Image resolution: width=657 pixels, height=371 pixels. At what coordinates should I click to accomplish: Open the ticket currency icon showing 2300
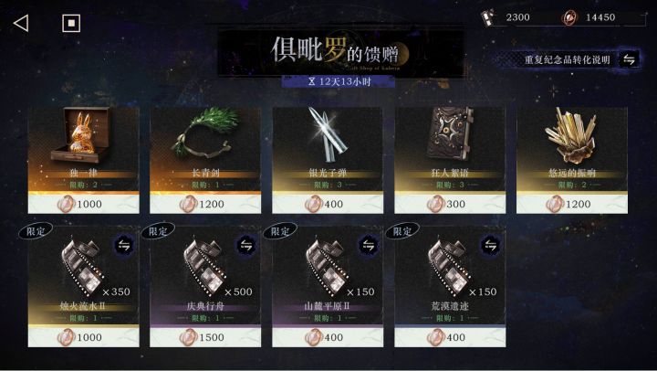click(x=487, y=17)
